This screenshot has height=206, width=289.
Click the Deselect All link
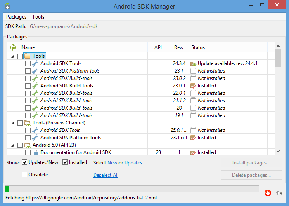(x=106, y=175)
